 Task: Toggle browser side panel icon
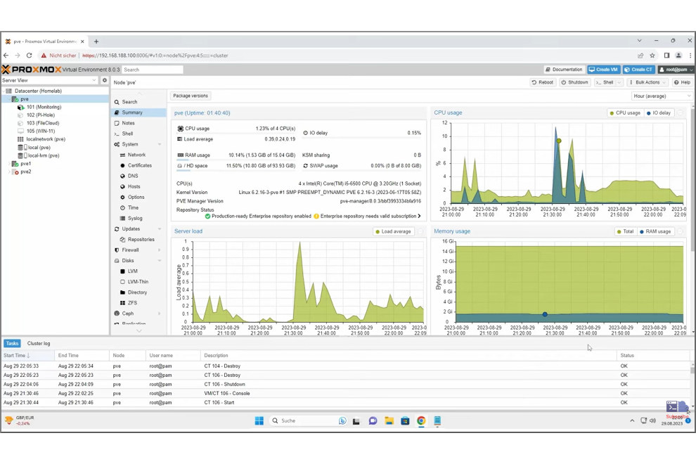[666, 56]
